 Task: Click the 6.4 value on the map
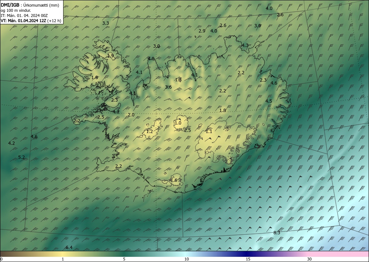(69, 247)
